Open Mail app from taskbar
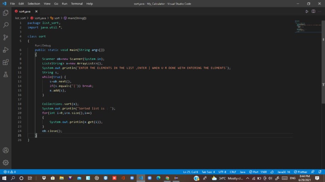This screenshot has height=182, width=325. point(79,178)
